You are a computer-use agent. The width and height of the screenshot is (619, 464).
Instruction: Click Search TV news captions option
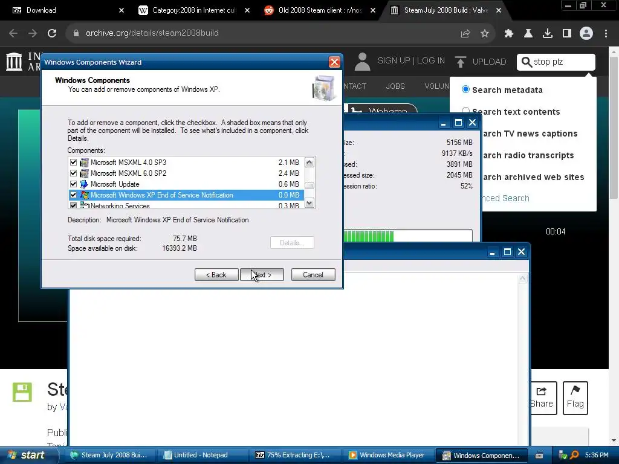click(x=530, y=134)
